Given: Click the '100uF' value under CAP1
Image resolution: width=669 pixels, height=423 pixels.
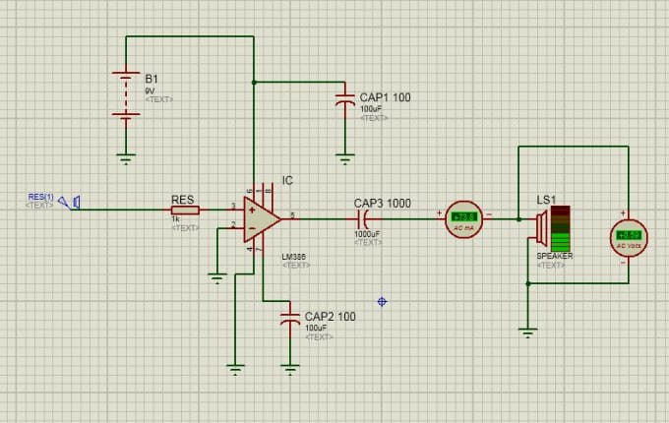Looking at the screenshot, I should (371, 109).
